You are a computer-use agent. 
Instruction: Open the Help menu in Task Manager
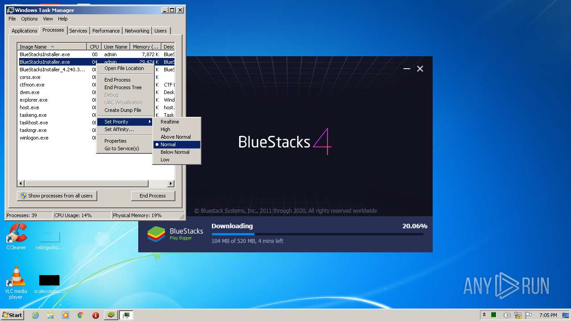63,19
